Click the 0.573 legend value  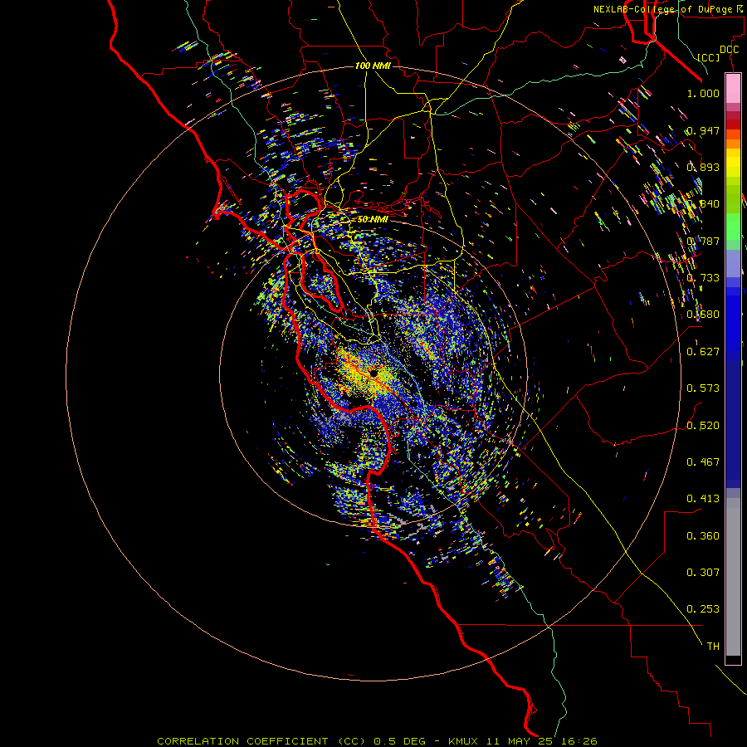click(x=703, y=388)
